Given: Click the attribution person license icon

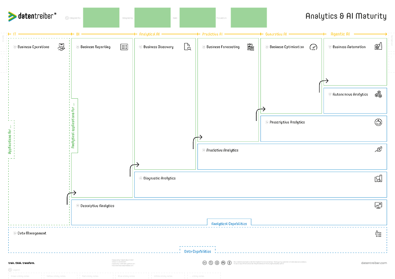Looking at the screenshot, I should pyautogui.click(x=229, y=263).
